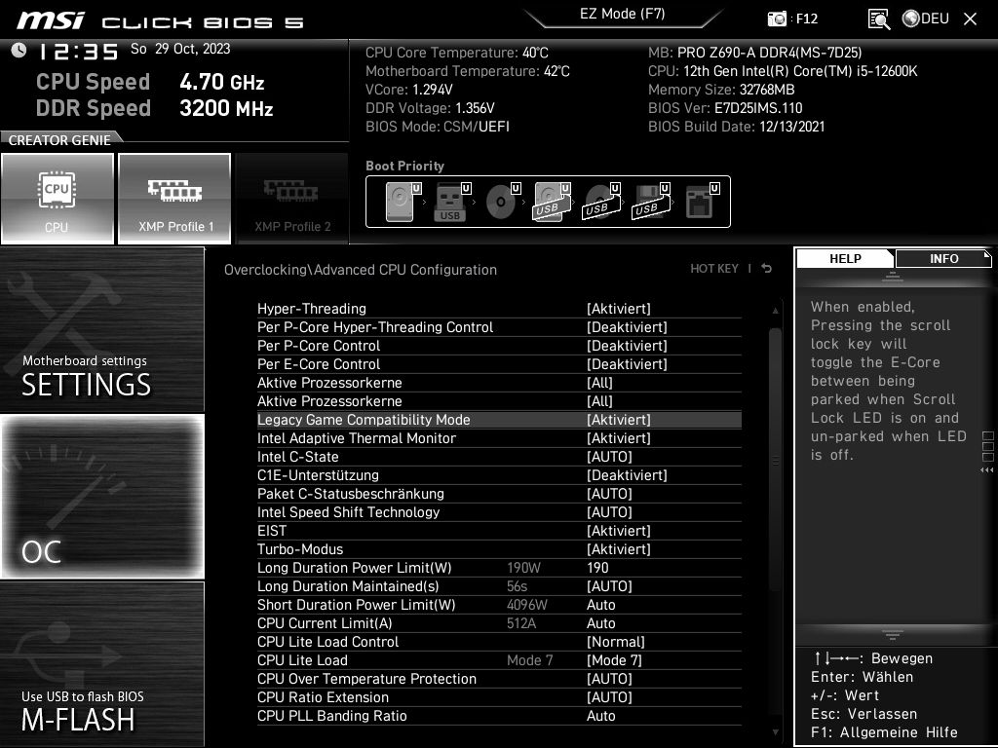Collapse side help panel with triple-arrow handle
Image resolution: width=998 pixels, height=748 pixels.
click(987, 470)
